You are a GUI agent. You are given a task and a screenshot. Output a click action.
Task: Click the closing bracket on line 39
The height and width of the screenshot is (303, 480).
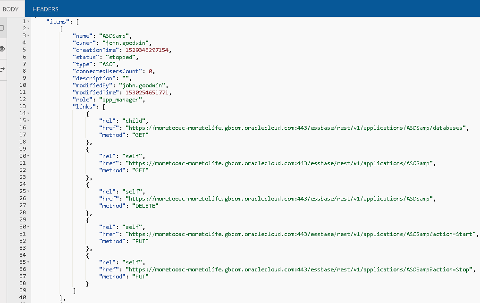pyautogui.click(x=75, y=291)
